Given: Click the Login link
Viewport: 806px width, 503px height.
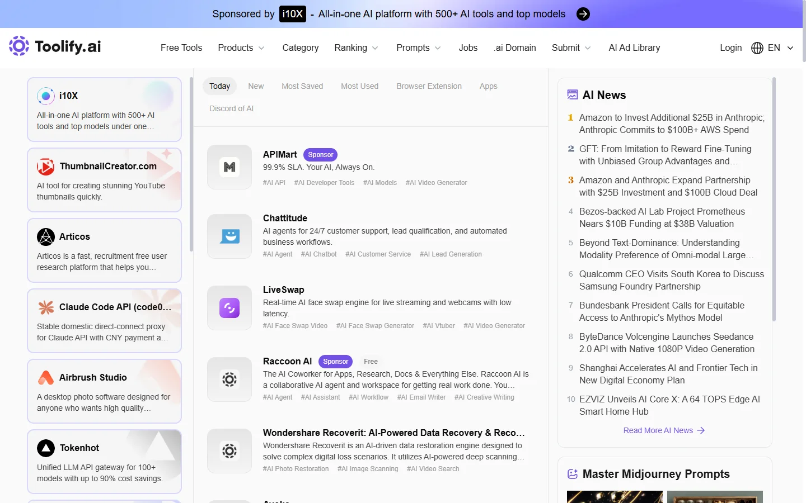Looking at the screenshot, I should (x=731, y=48).
